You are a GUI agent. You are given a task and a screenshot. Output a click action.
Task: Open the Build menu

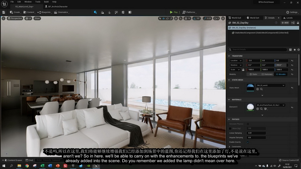pos(46,2)
